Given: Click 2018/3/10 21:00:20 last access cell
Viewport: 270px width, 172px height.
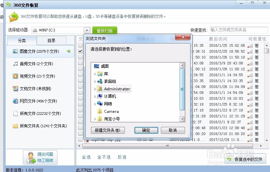Looking at the screenshot, I should coord(227,134).
